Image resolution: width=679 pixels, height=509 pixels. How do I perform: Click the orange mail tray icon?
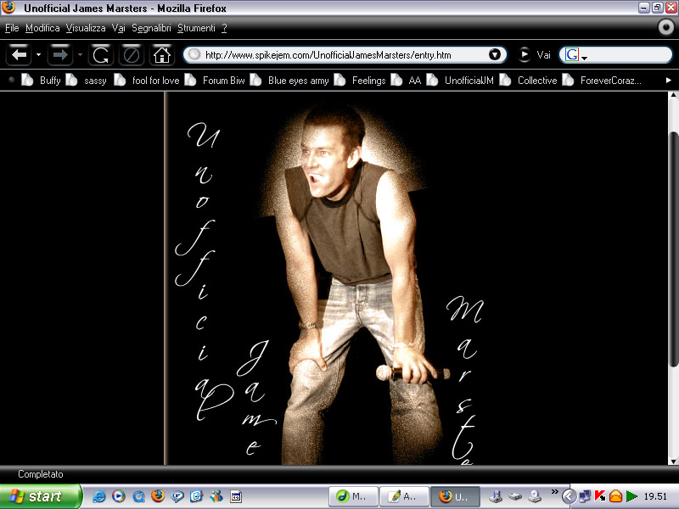point(615,496)
